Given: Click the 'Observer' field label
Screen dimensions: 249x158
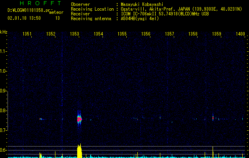Looking at the screenshot, I should click(x=80, y=4).
